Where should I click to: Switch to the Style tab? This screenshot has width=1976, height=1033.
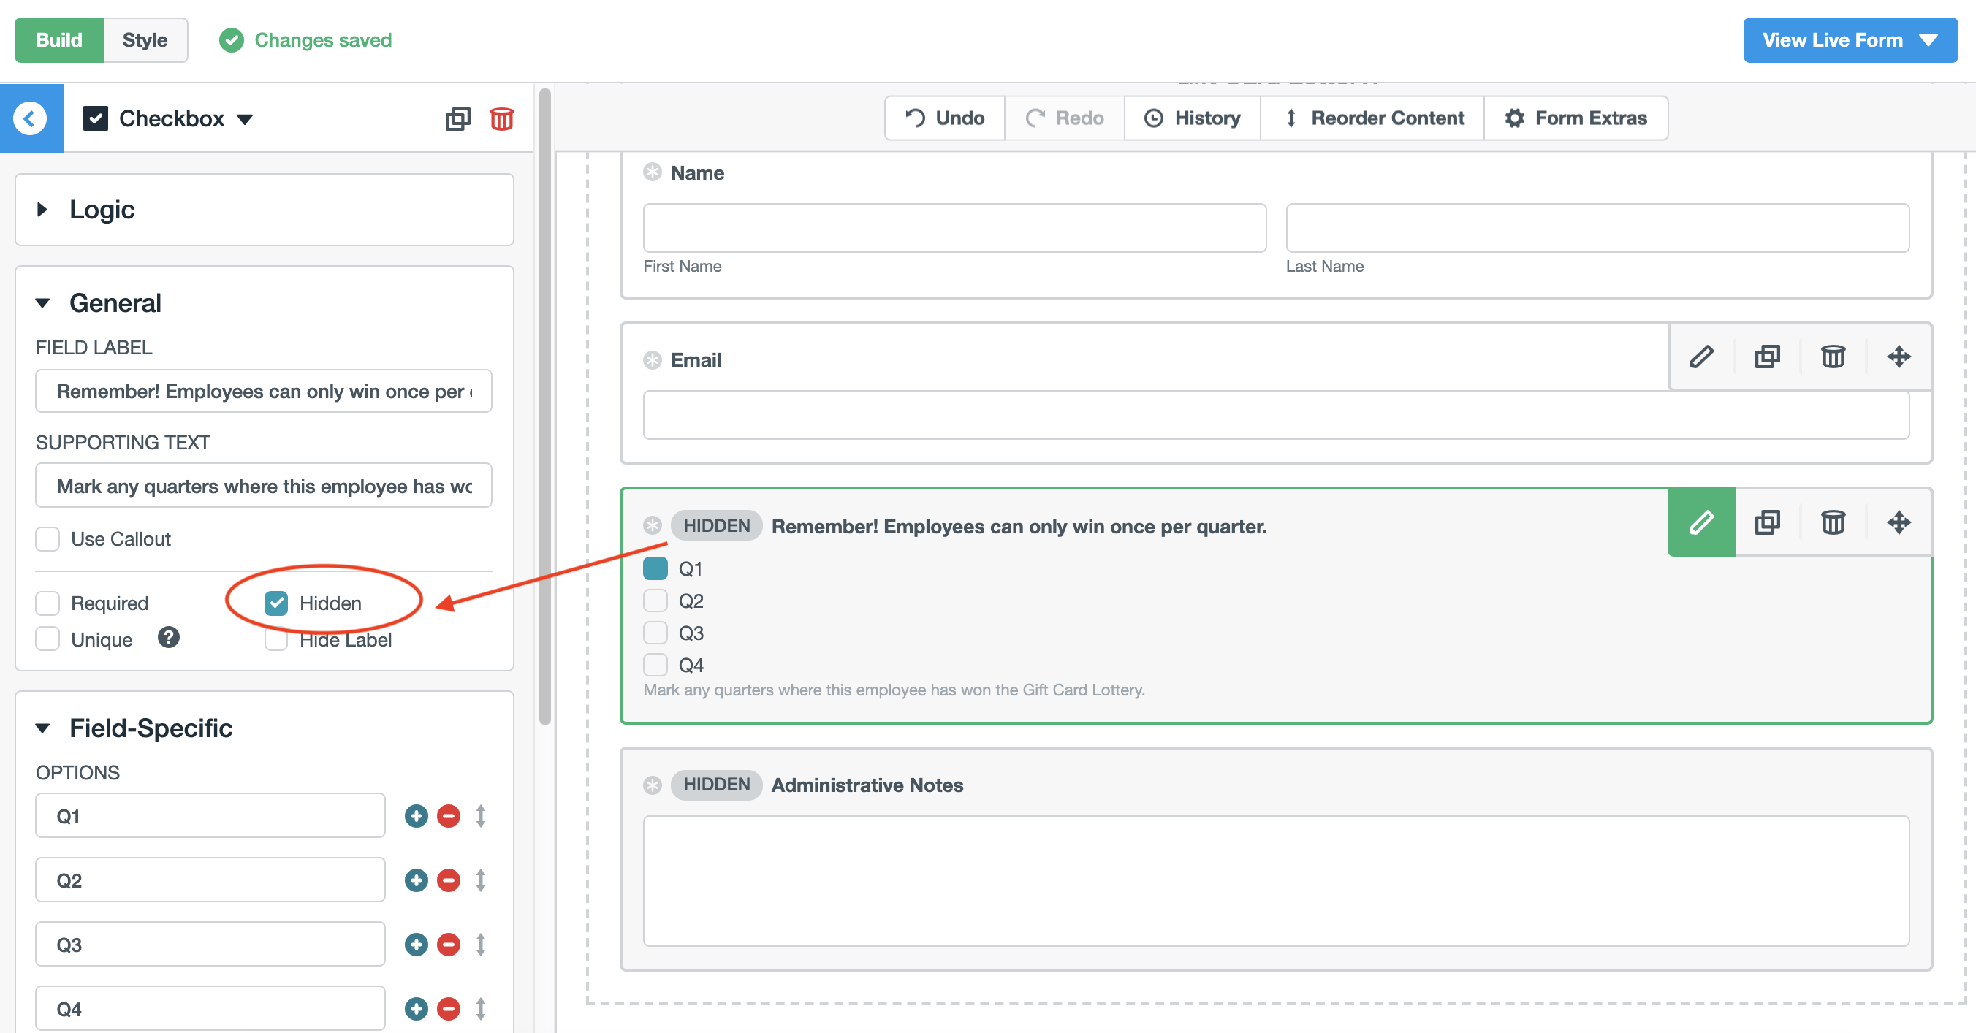pos(144,40)
